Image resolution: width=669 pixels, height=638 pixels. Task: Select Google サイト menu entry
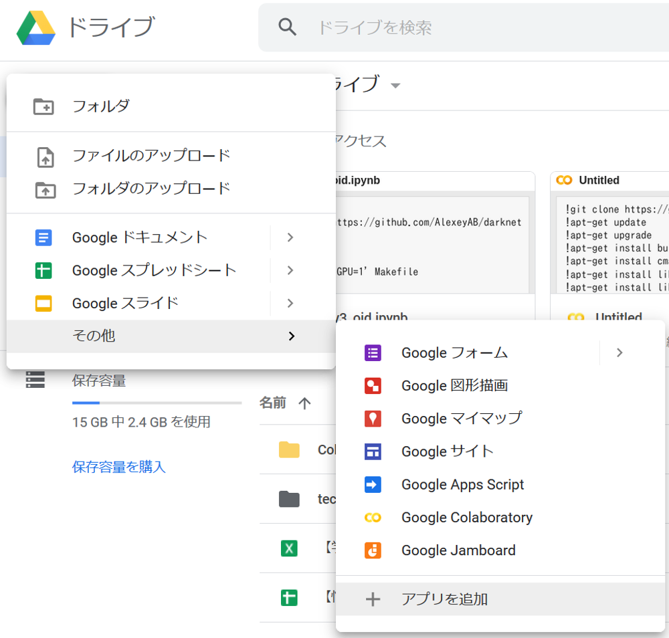point(500,451)
